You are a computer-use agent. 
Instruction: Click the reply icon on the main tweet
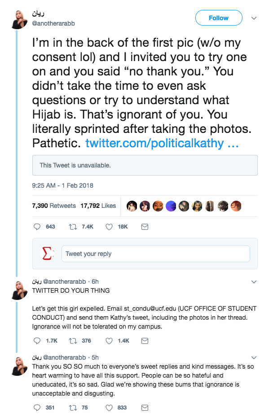pyautogui.click(x=38, y=227)
